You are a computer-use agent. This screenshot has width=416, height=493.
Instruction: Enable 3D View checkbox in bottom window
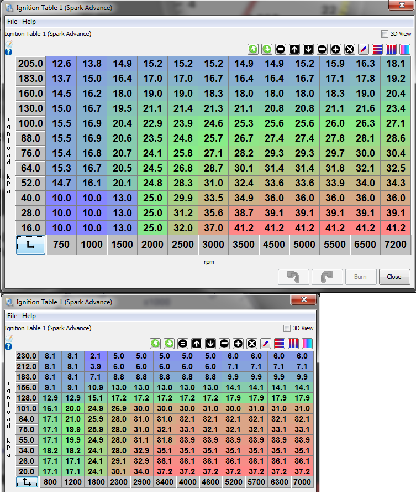[287, 328]
